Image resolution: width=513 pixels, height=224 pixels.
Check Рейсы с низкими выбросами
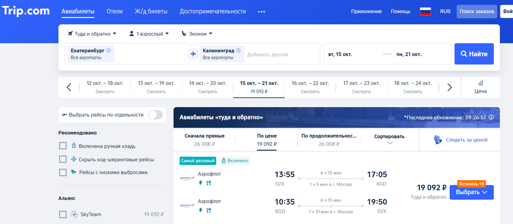click(63, 172)
